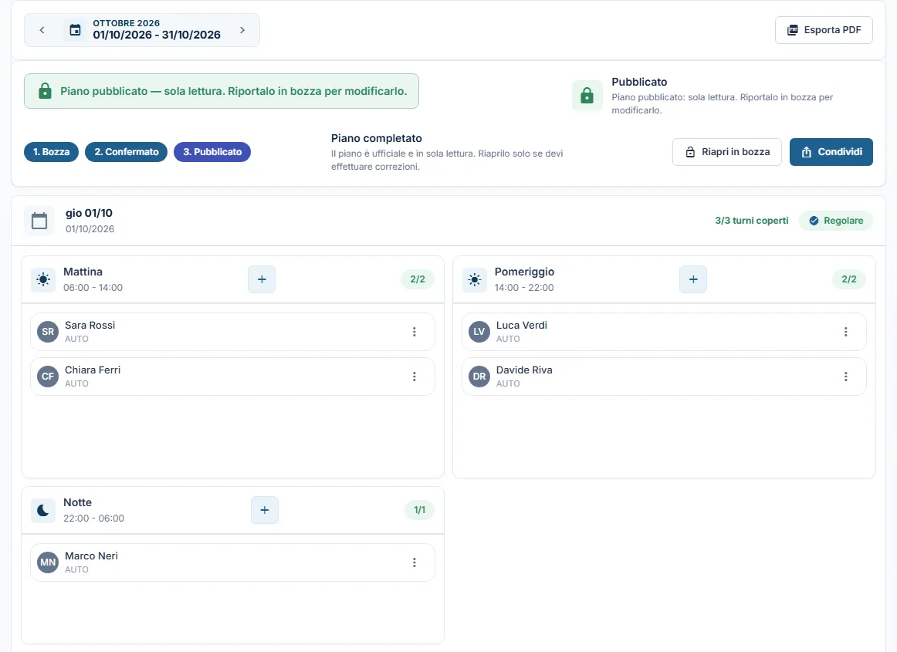Click the lock icon beside Pubblicato heading
This screenshot has height=652, width=897.
coord(587,96)
